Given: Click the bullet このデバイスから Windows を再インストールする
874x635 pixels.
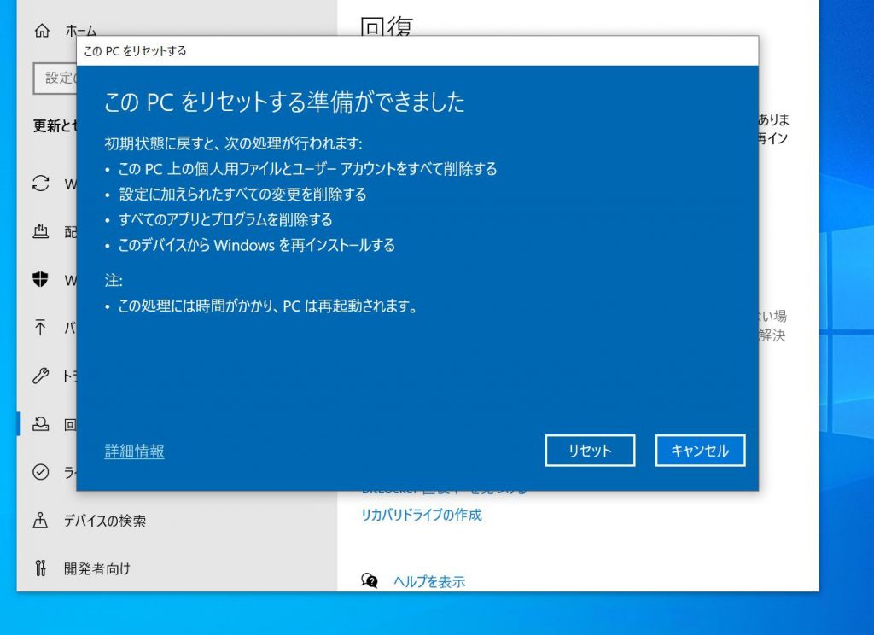Looking at the screenshot, I should coord(256,245).
